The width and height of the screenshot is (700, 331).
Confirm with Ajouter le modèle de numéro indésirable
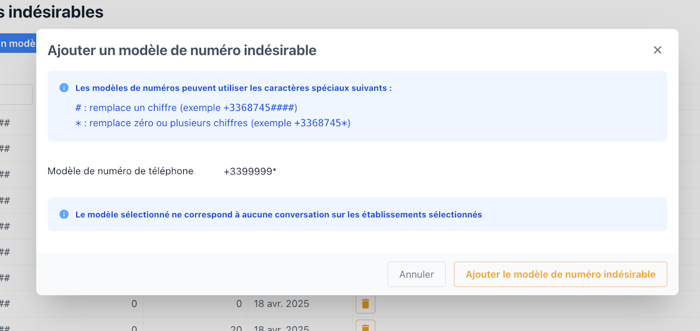coord(560,274)
